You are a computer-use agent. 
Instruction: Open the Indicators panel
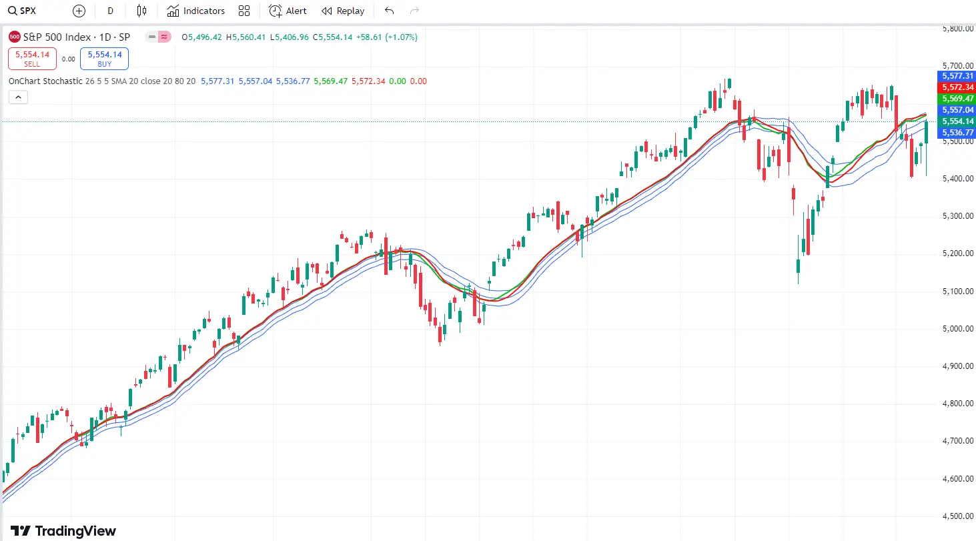coord(195,11)
